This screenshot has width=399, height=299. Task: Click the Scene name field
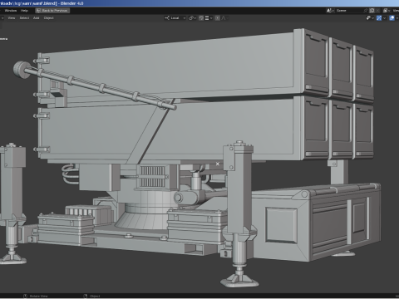pyautogui.click(x=348, y=11)
